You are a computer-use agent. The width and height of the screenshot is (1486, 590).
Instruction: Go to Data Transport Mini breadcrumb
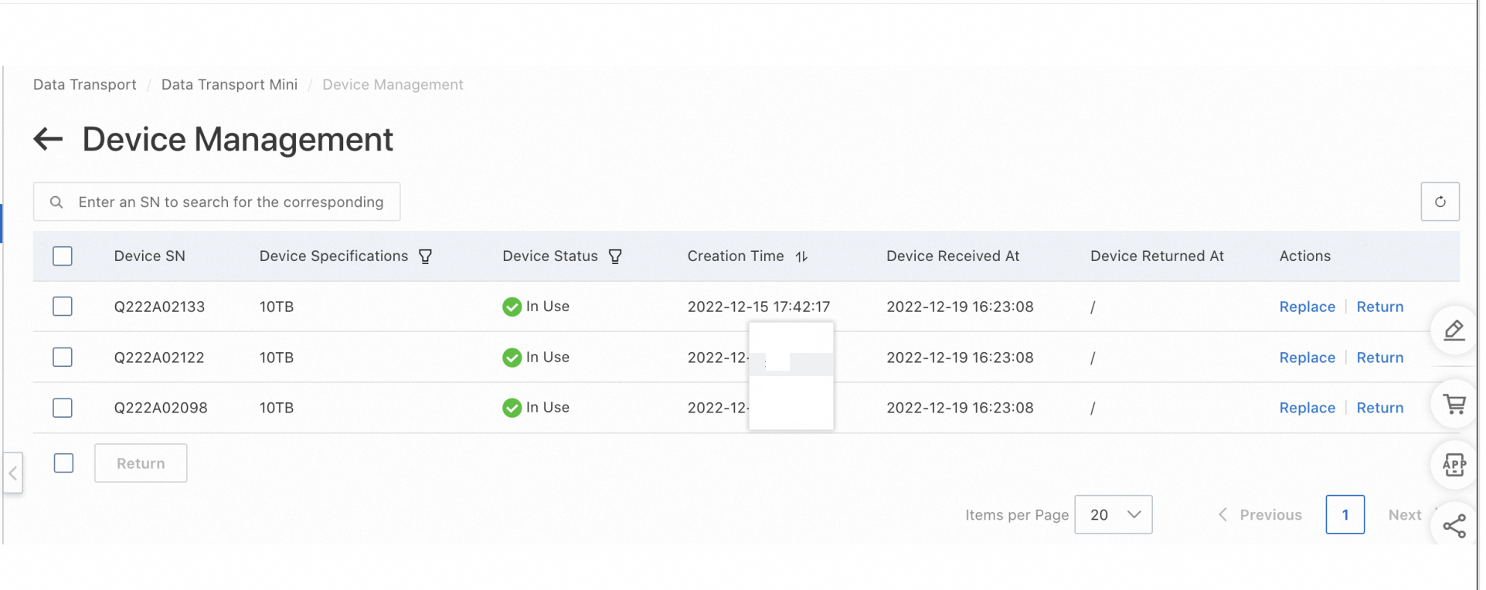[x=230, y=85]
